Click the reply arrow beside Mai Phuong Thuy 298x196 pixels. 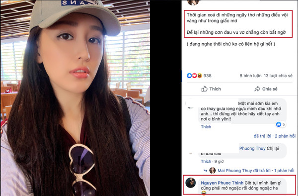point(206,171)
